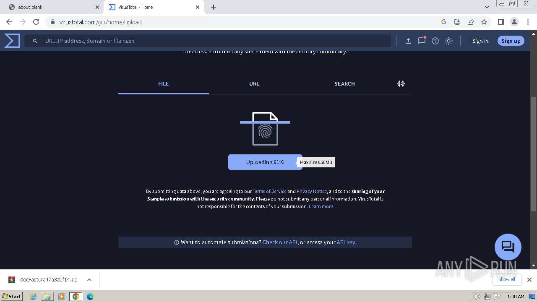
Task: Open the tab search dropdown arrow
Action: pyautogui.click(x=487, y=7)
